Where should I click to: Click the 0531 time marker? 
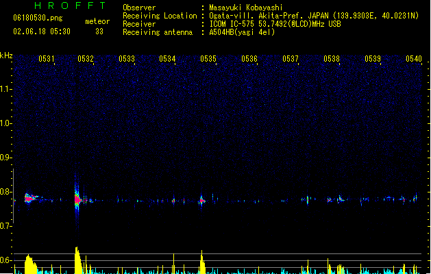point(46,59)
